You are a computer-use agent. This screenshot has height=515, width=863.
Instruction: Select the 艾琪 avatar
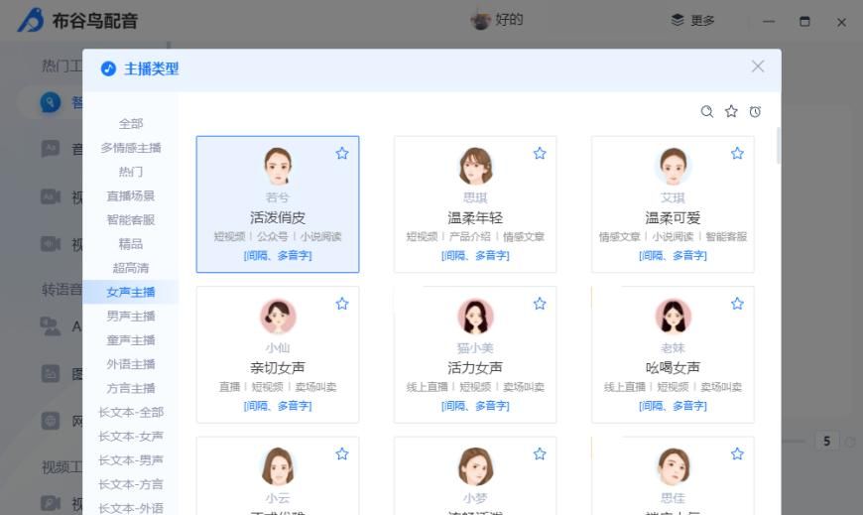click(673, 166)
